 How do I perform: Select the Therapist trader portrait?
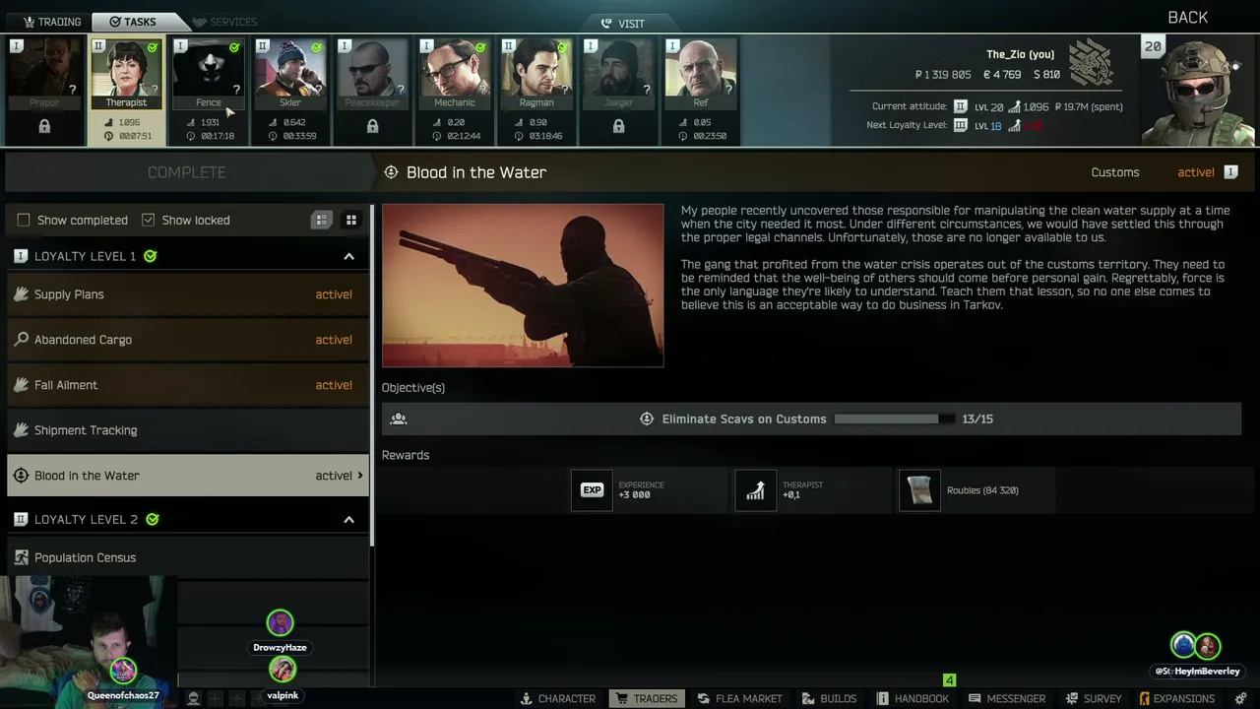126,75
